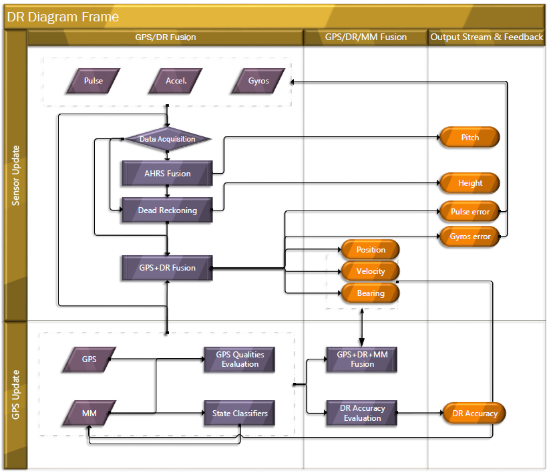Select the State Classifiers box
Viewport: 549px width, 473px height.
click(x=240, y=413)
